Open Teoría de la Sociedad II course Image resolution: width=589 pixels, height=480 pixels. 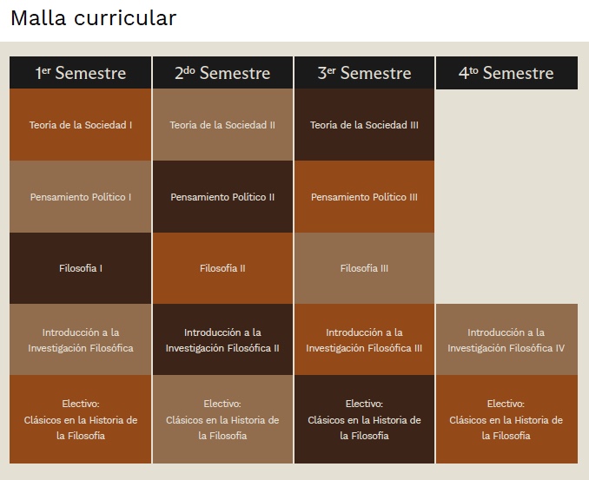(222, 125)
